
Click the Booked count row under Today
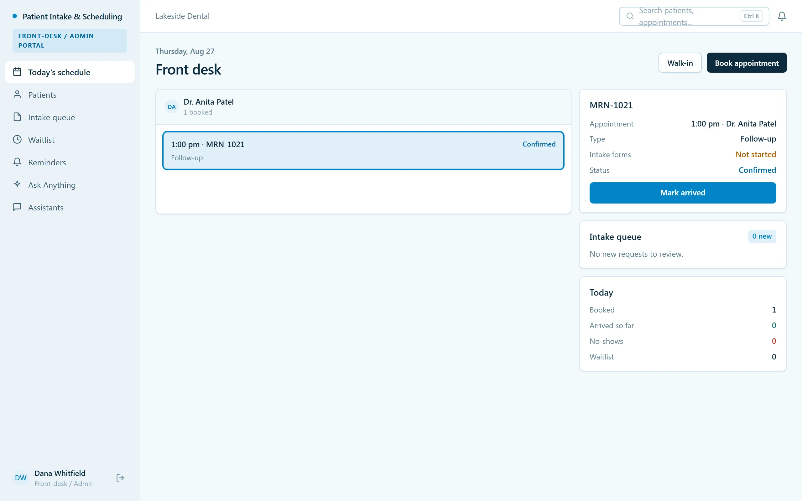point(683,310)
